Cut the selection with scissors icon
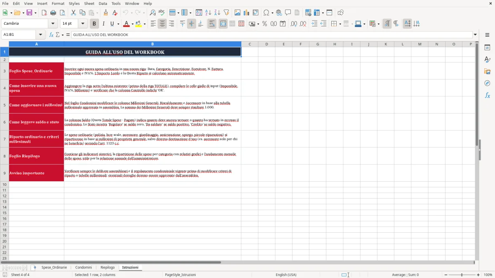 (73, 13)
